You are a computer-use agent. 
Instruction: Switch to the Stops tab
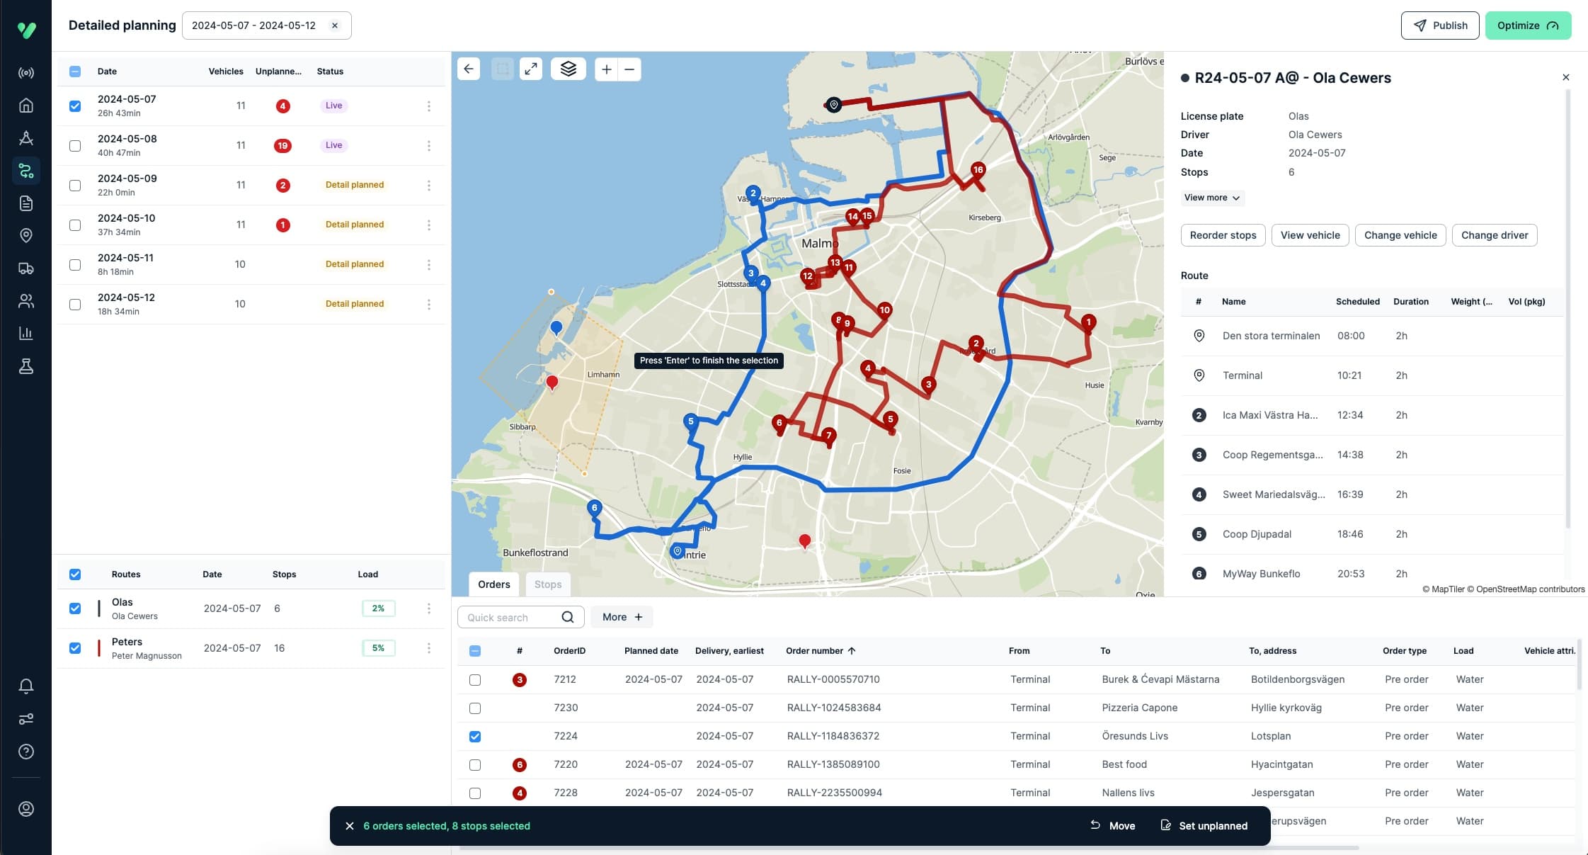click(547, 584)
